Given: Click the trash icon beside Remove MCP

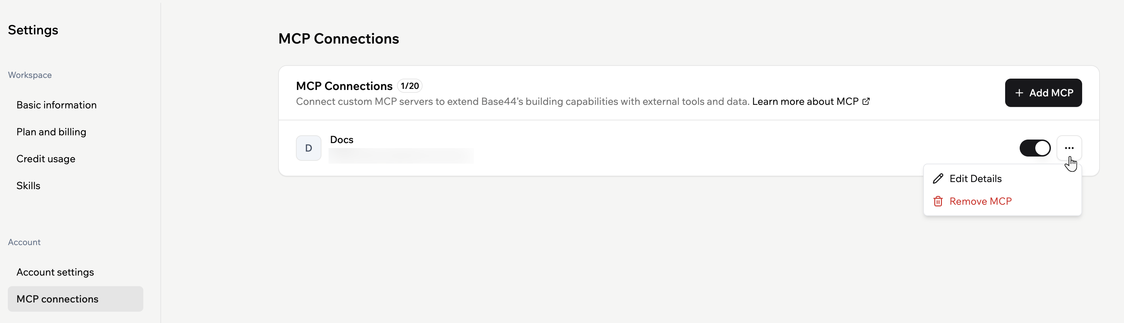Looking at the screenshot, I should tap(938, 201).
